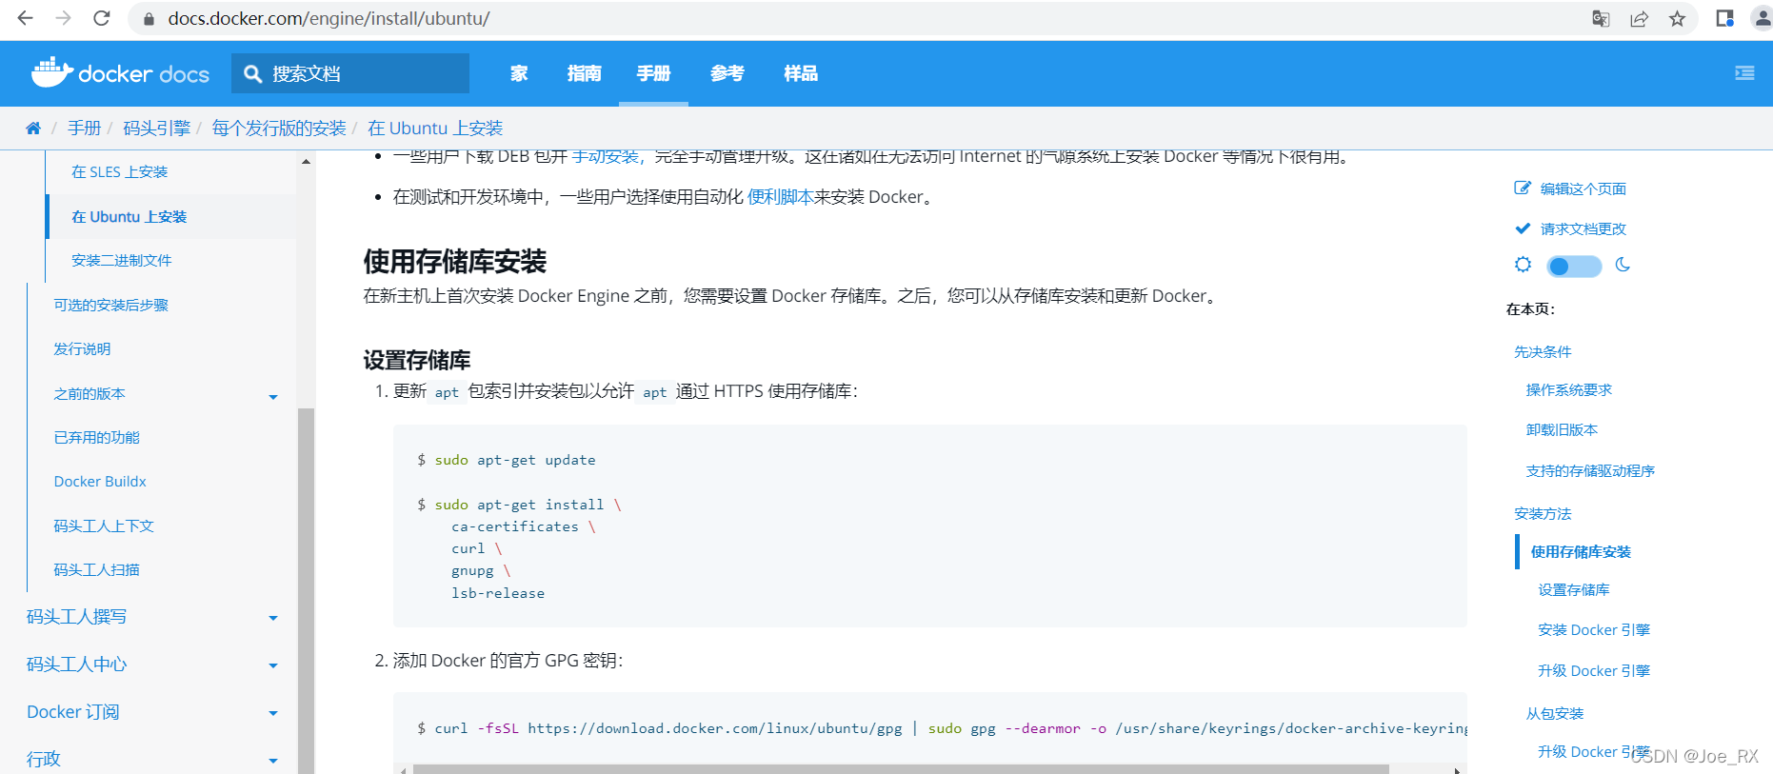The height and width of the screenshot is (774, 1773).
Task: Click the sidebar scroll-up arrow
Action: pos(306,161)
